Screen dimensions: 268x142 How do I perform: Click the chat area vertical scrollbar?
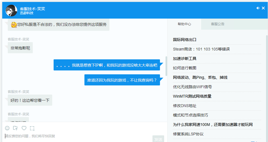tap(166, 66)
